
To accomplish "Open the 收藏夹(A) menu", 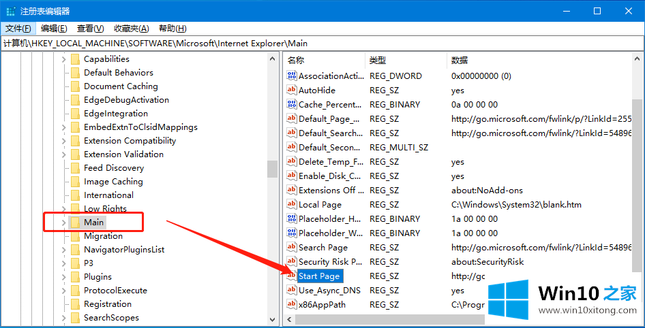I will 132,29.
